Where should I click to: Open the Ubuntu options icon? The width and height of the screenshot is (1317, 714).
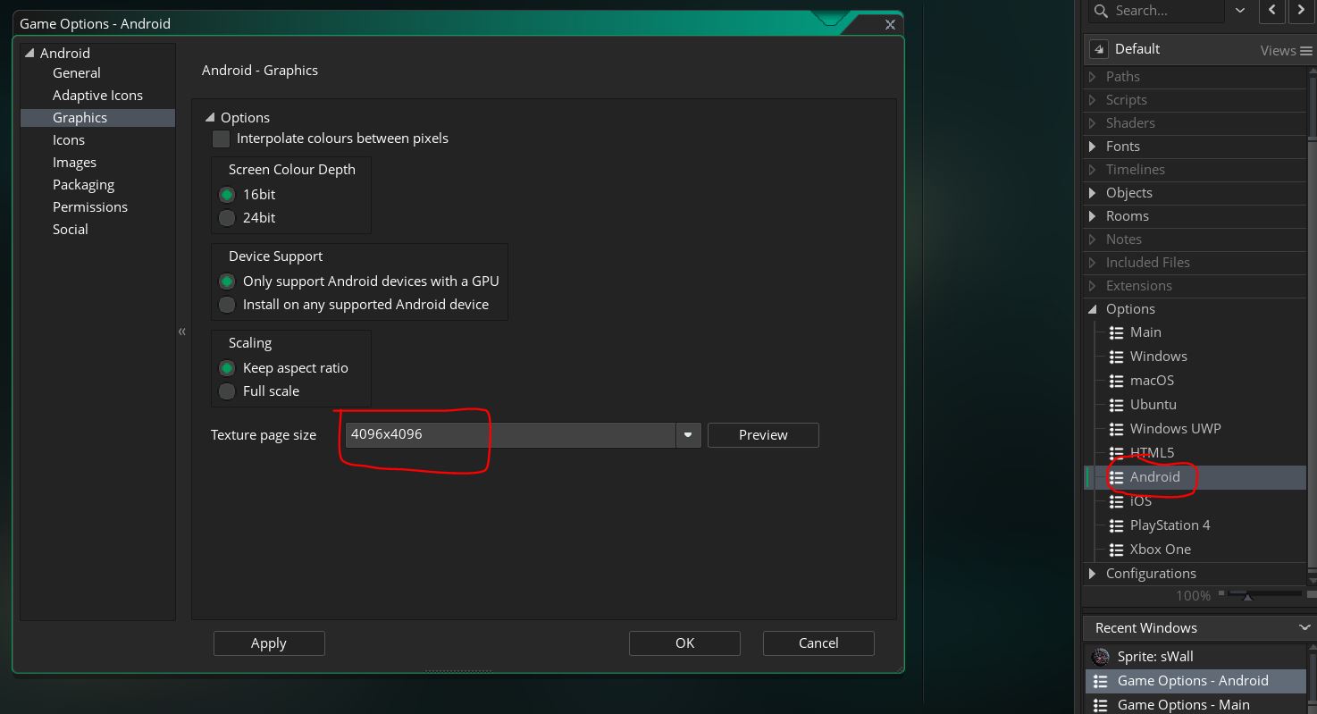tap(1116, 405)
